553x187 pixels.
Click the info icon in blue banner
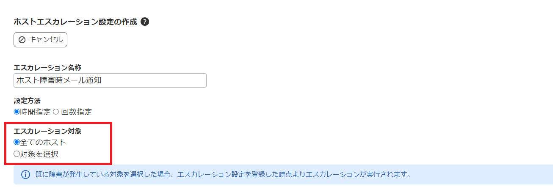click(25, 174)
